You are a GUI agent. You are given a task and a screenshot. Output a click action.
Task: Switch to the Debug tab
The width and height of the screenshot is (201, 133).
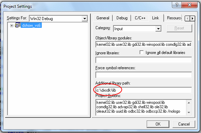[122, 18]
